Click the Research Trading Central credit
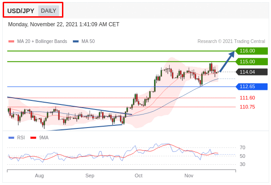The image size is (271, 185). pyautogui.click(x=231, y=41)
